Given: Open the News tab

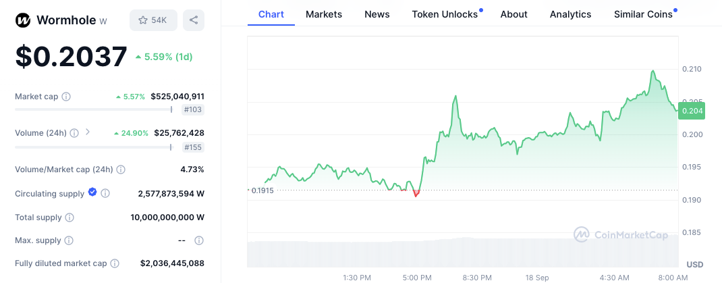Looking at the screenshot, I should tap(377, 14).
